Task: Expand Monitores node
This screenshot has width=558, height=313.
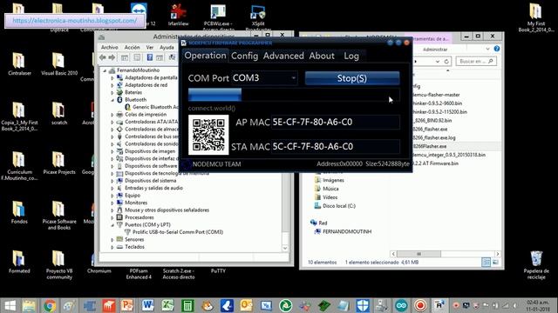Action: 112,203
